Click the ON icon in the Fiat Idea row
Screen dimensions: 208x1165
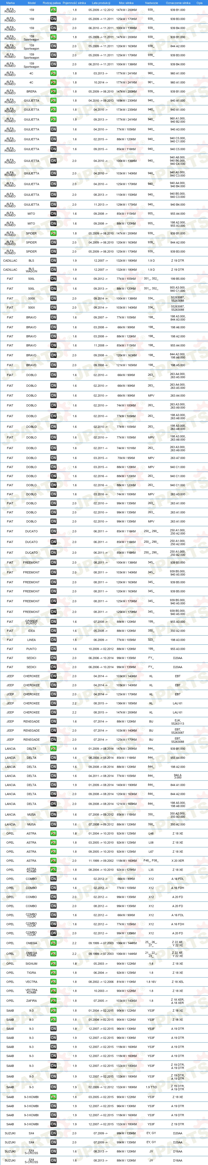53,631
